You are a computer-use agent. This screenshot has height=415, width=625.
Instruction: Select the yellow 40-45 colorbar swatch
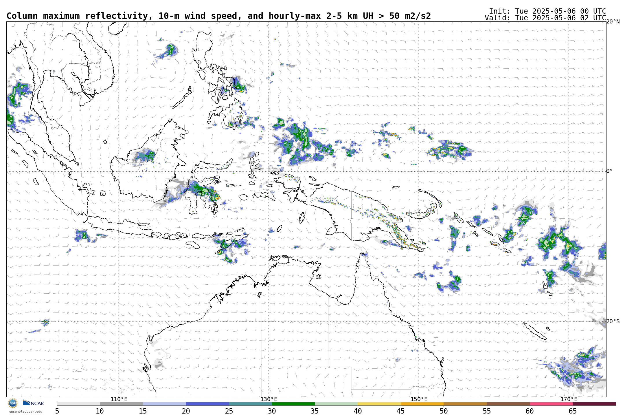click(379, 404)
